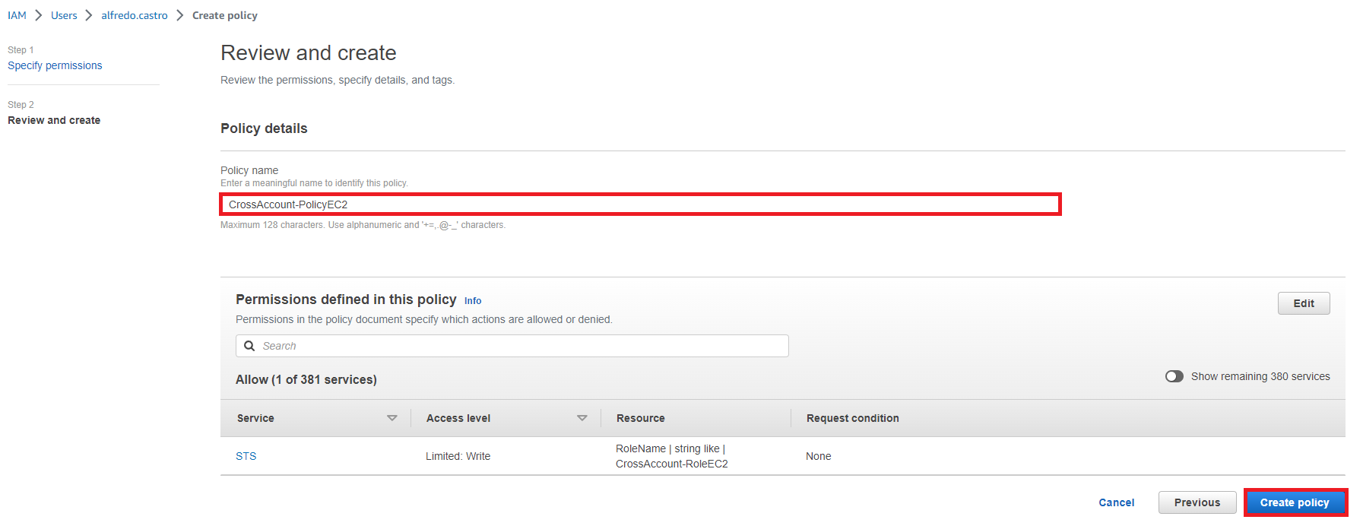Toggle Show remaining 380 services
This screenshot has width=1363, height=526.
(x=1174, y=376)
